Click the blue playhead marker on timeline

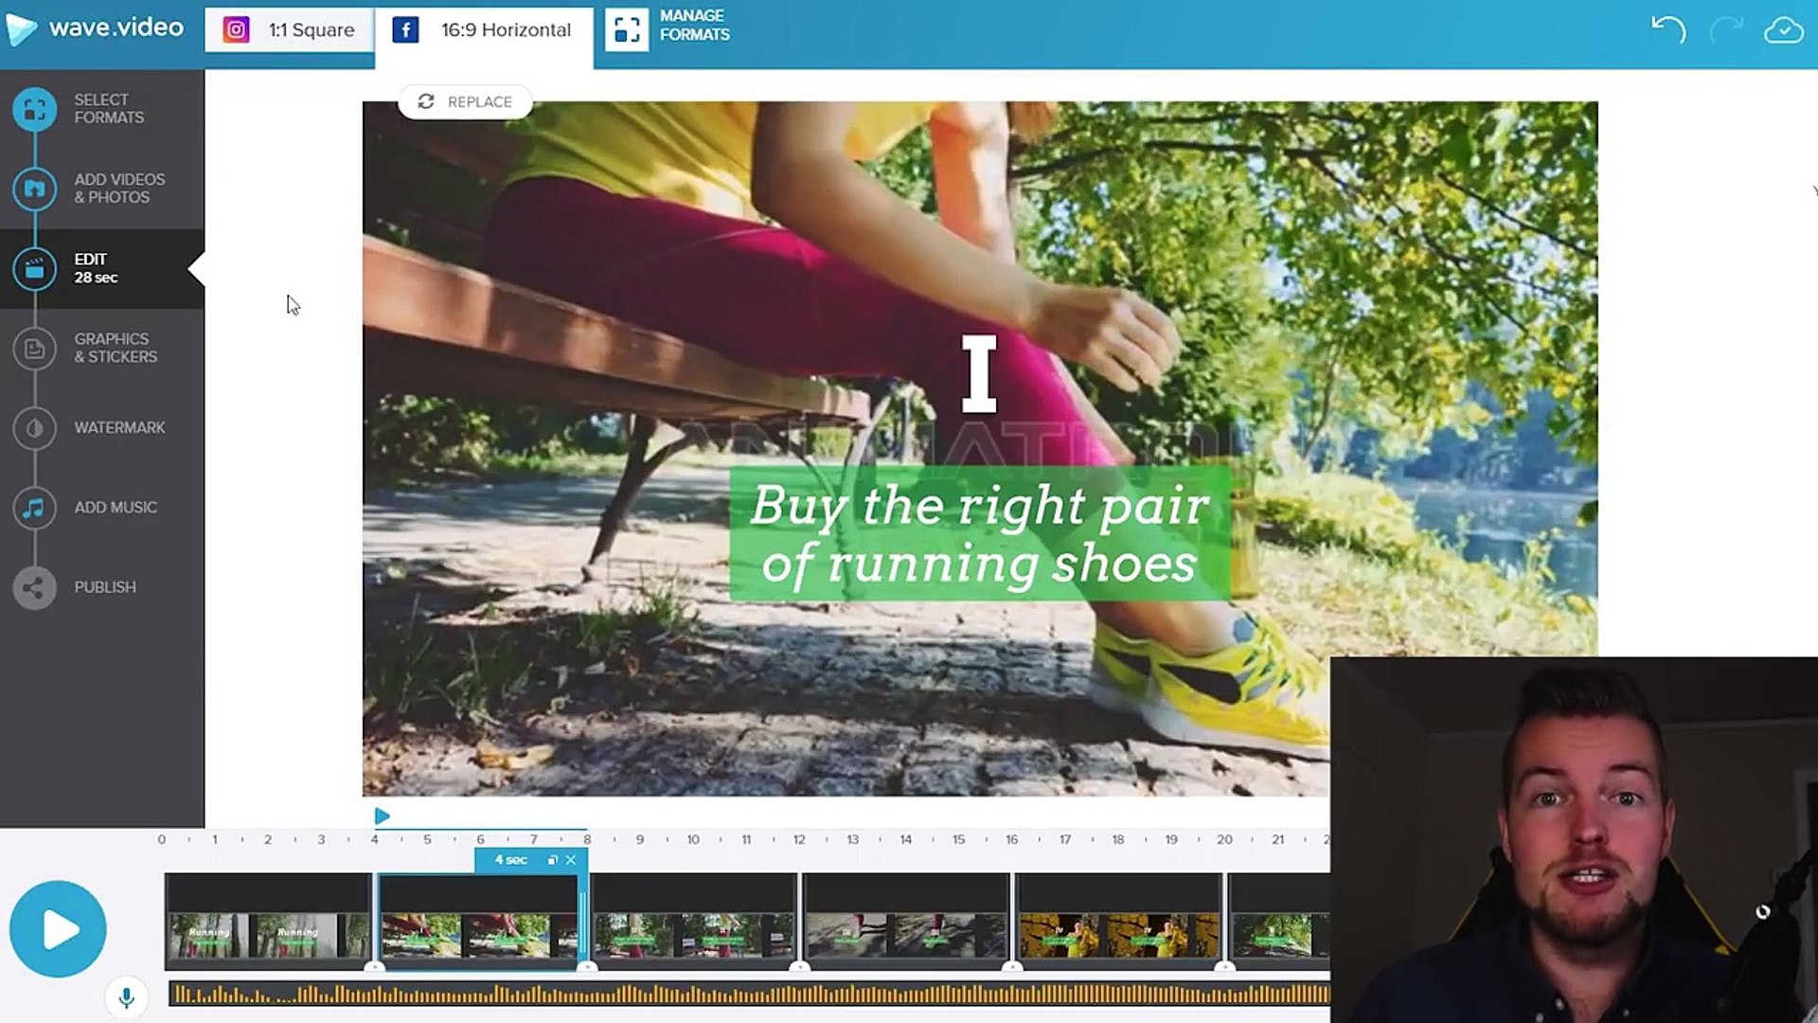382,817
